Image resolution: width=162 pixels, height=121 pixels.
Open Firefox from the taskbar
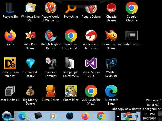(x=85, y=116)
